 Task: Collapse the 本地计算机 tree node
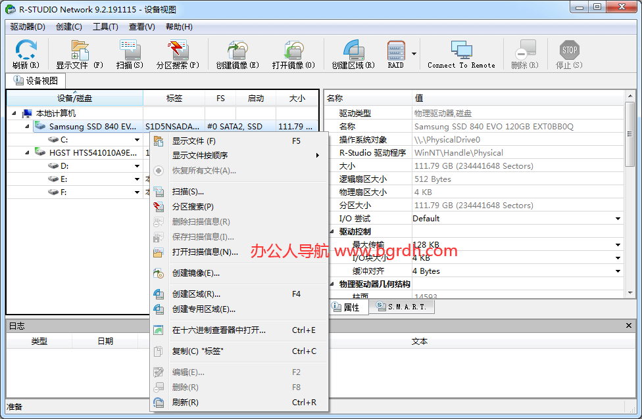point(15,112)
